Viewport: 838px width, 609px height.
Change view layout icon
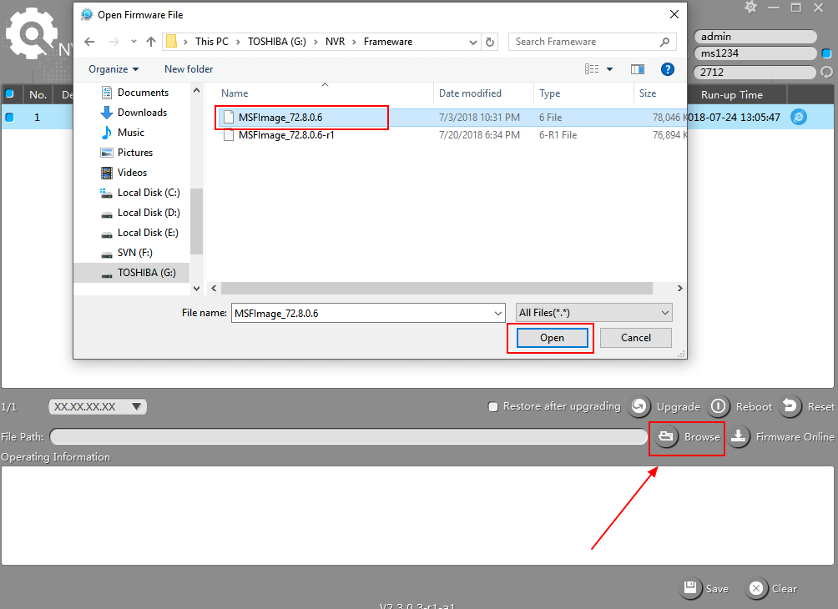coord(592,69)
